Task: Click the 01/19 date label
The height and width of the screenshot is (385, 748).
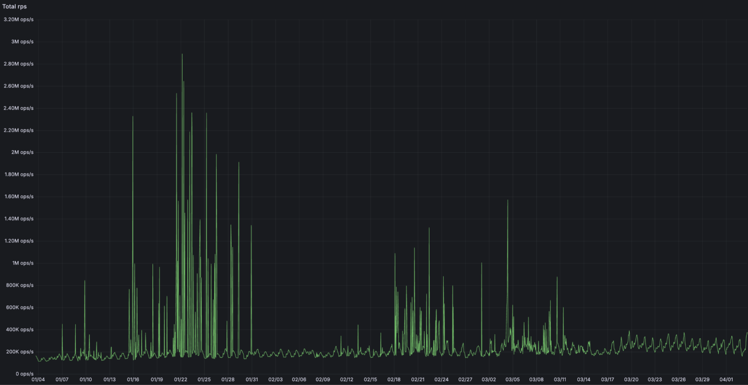Action: pyautogui.click(x=157, y=380)
